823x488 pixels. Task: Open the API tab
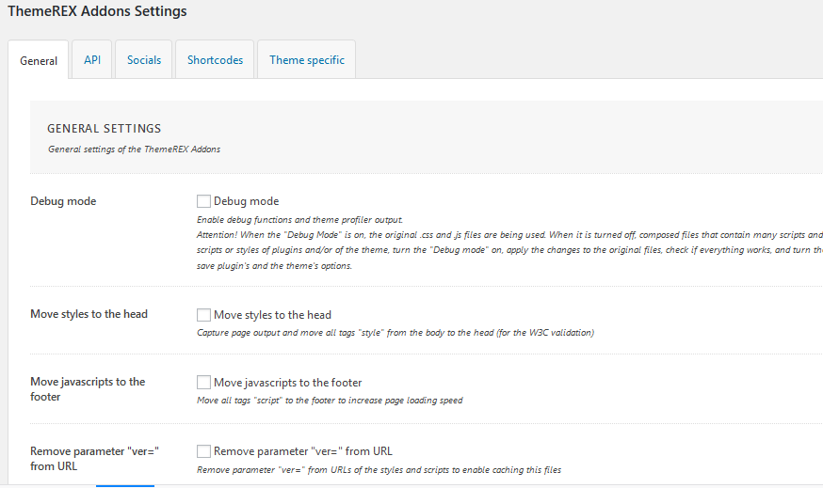pos(92,59)
